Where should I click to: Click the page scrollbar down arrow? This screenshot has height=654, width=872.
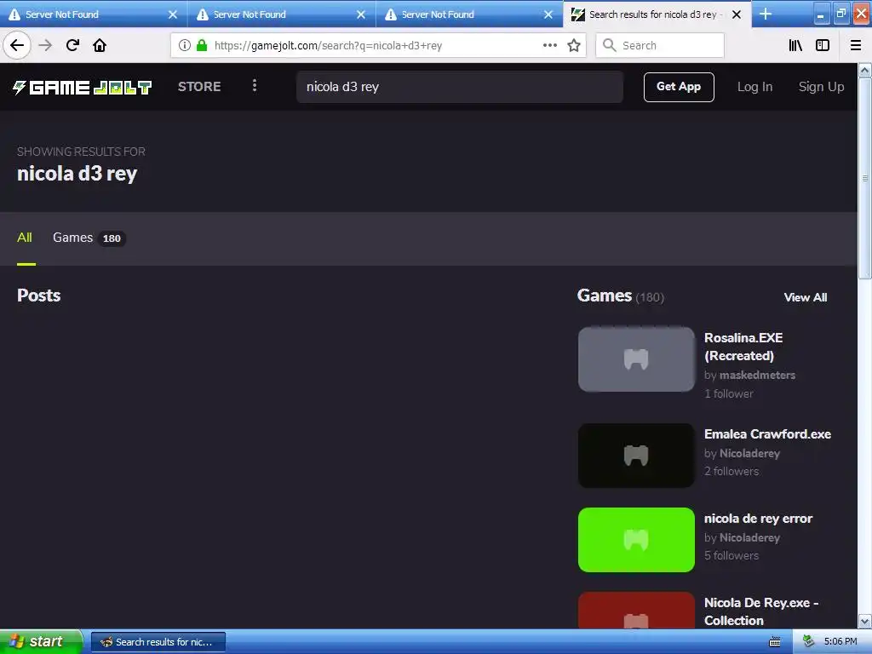click(x=865, y=621)
